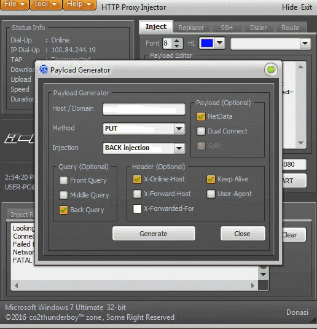This screenshot has width=317, height=329.
Task: Enable the Dual Connect checkbox
Action: point(201,132)
